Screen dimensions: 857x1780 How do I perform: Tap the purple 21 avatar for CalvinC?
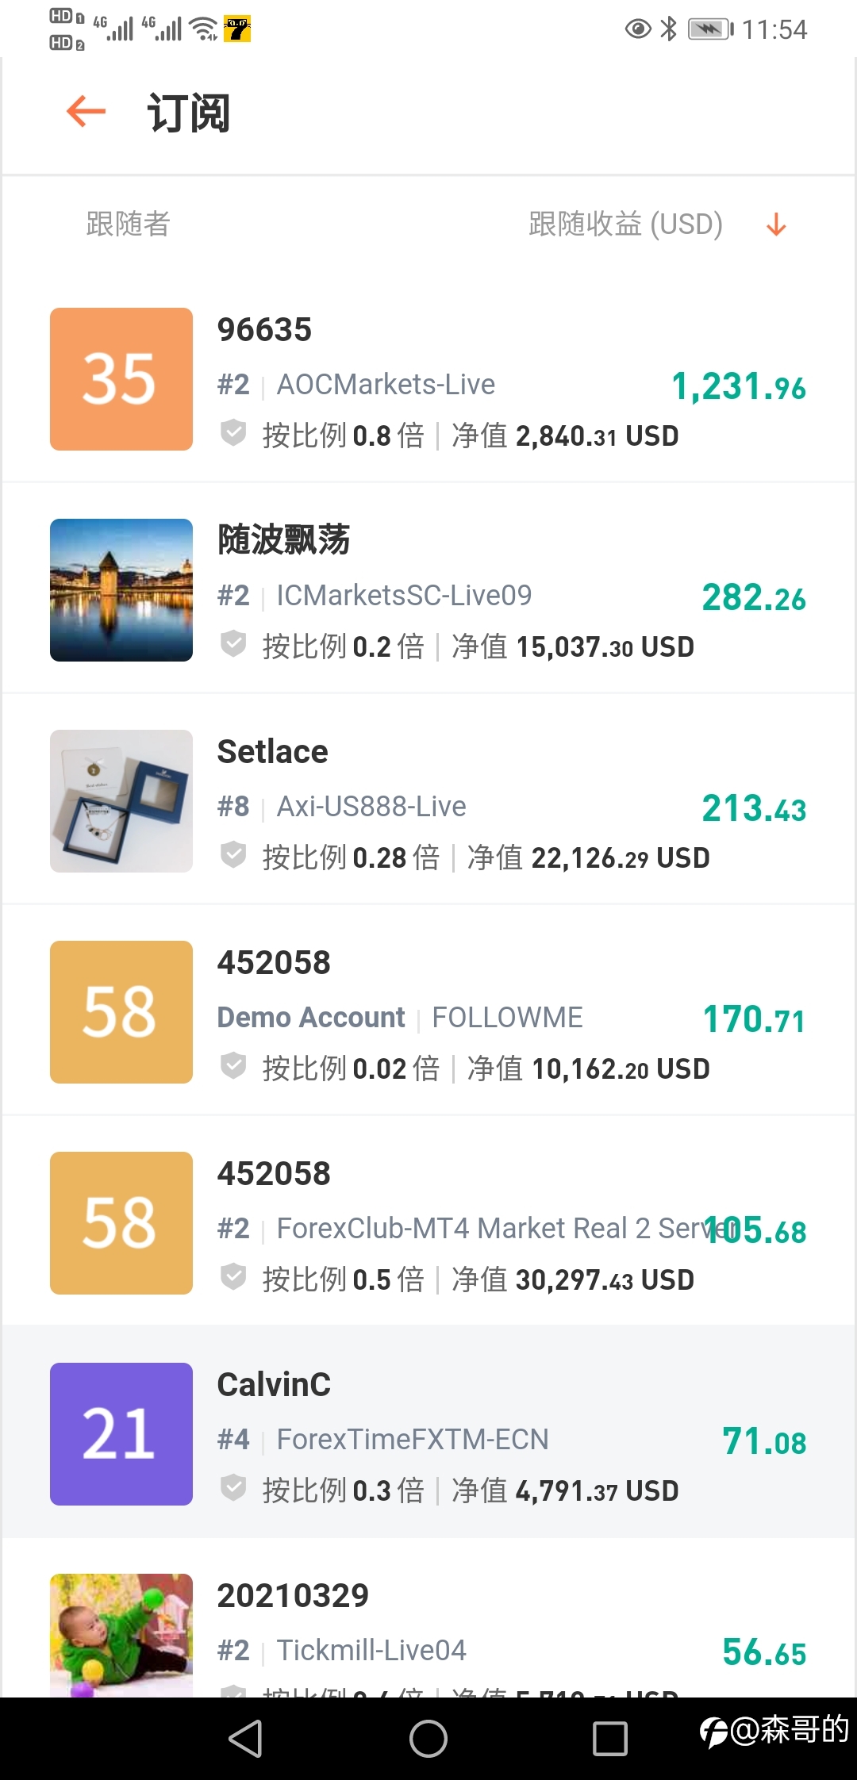coord(121,1434)
